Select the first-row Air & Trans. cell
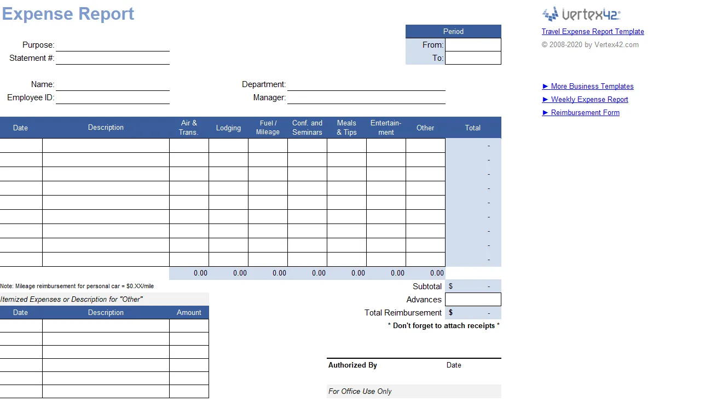 tap(189, 146)
